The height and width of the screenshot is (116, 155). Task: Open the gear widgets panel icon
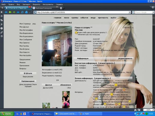point(2,16)
